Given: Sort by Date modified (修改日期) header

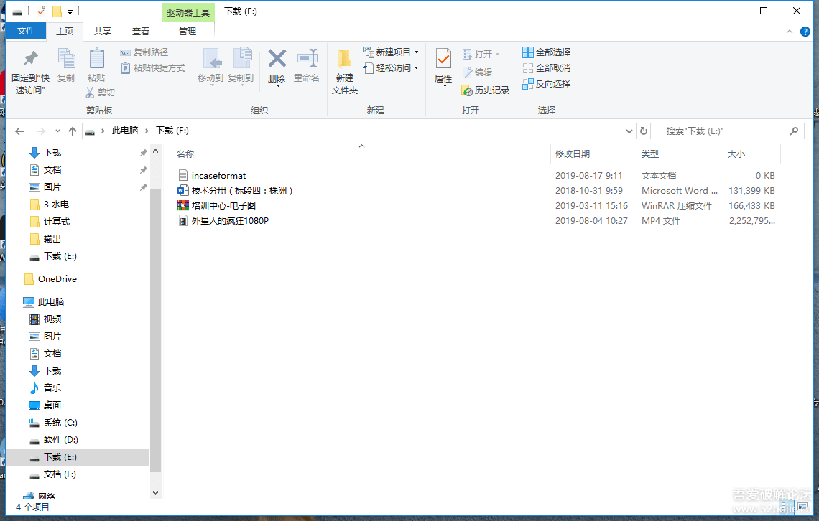Looking at the screenshot, I should click(573, 154).
